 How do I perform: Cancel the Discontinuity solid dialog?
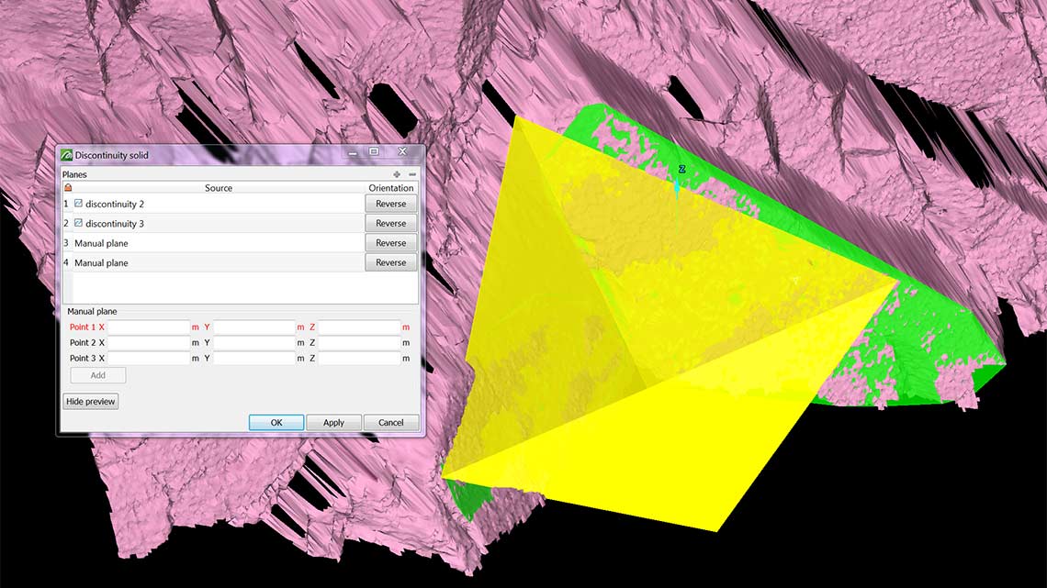click(x=390, y=423)
